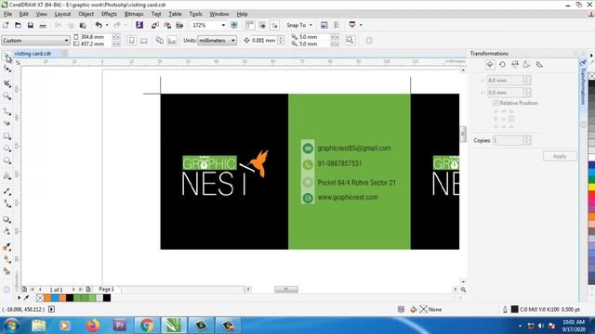Select the Text tool in the toolbox

point(7,176)
